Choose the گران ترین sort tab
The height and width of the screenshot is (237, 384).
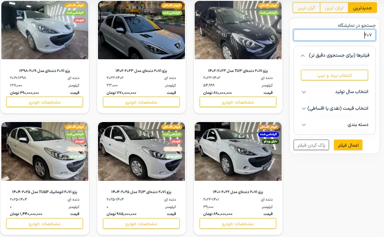[x=306, y=8]
